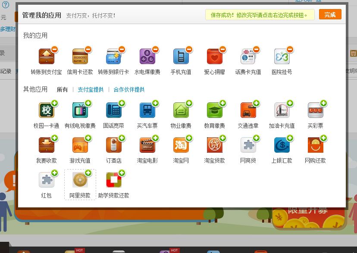Click the 医院挂号 icon

pyautogui.click(x=282, y=56)
